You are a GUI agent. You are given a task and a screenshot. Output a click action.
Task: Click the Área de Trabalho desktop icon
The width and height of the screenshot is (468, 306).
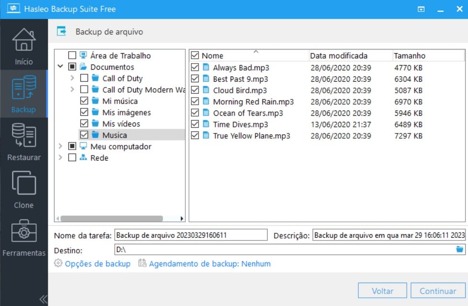tap(83, 55)
